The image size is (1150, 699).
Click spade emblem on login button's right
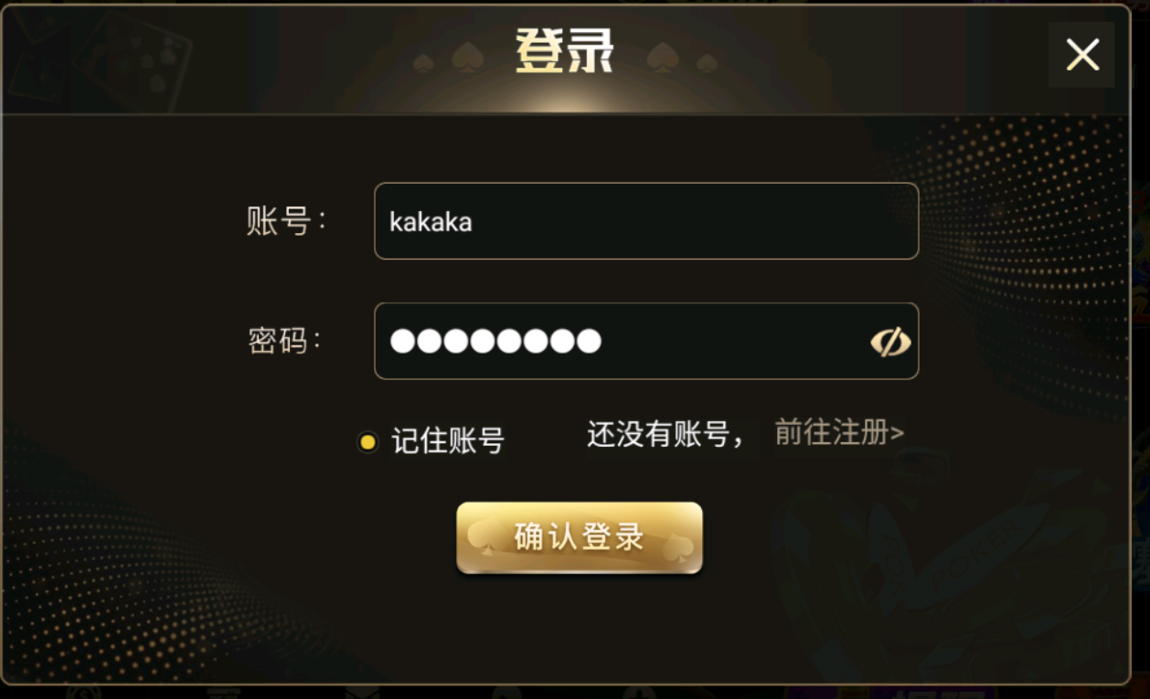(677, 545)
